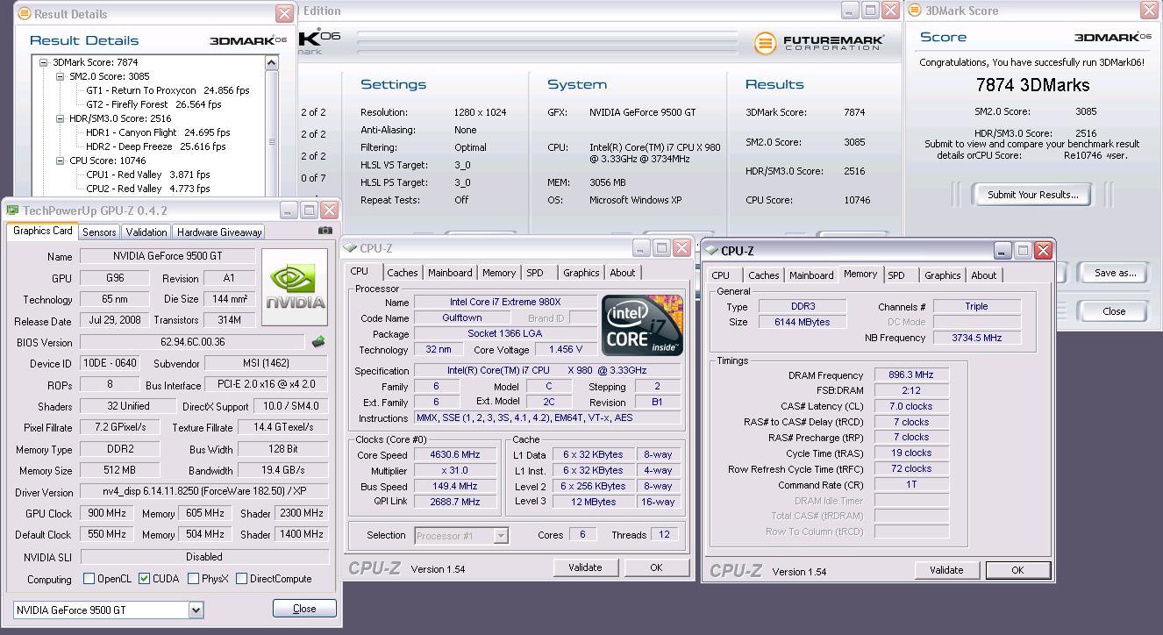Viewport: 1163px width, 635px height.
Task: Select HDR1 - Canyon Flight row
Action: pyautogui.click(x=158, y=132)
